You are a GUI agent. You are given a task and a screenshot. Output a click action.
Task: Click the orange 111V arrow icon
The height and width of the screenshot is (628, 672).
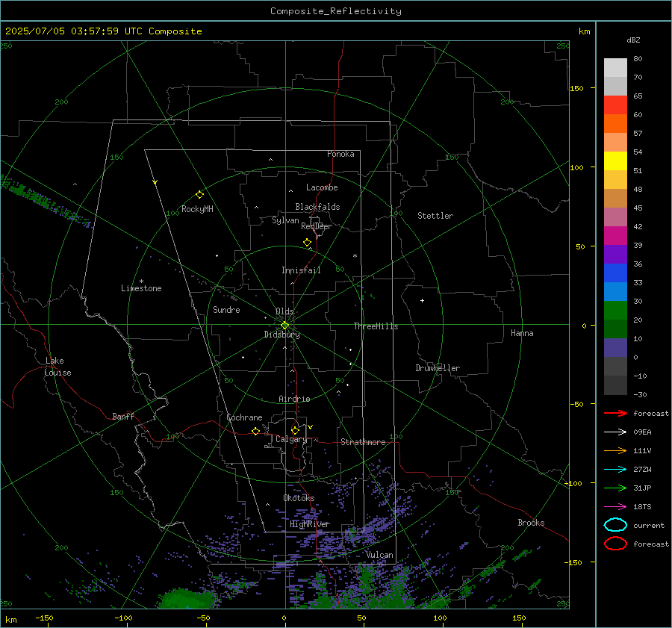point(615,450)
